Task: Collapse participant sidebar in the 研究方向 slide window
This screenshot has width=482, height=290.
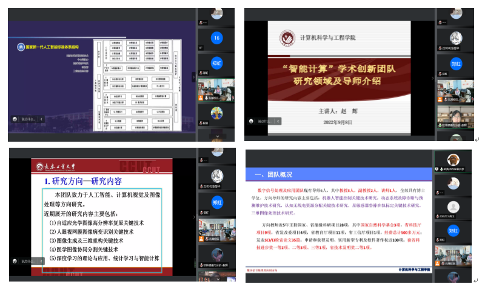Action: tap(195, 216)
